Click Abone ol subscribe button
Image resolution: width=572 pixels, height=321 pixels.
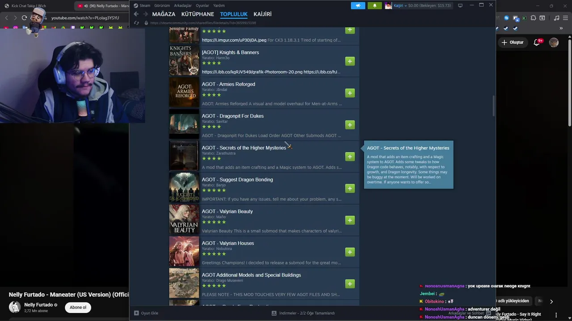point(78,307)
